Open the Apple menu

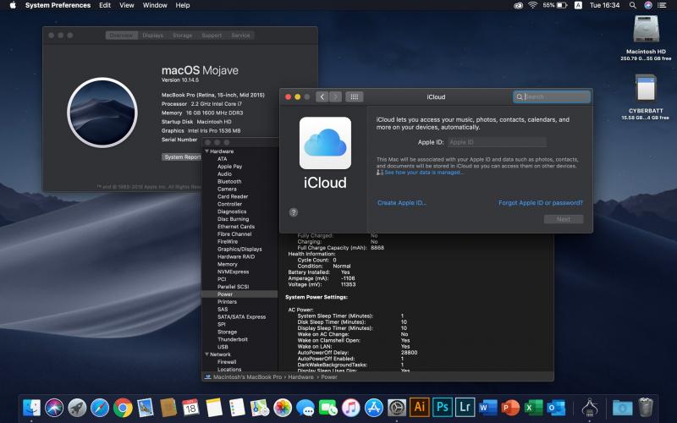point(13,5)
